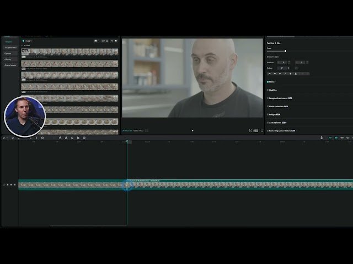Select the first clip thumbnail marked Added
Image resolution: width=353 pixels, height=264 pixels.
click(69, 52)
